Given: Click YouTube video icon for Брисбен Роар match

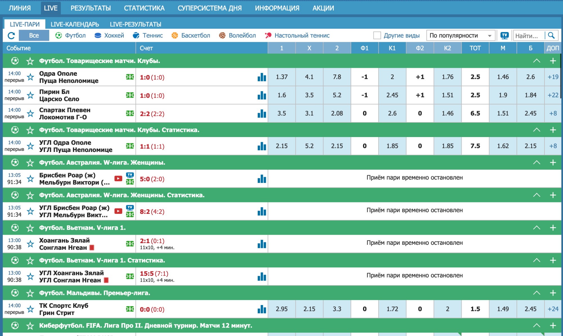Looking at the screenshot, I should point(118,179).
